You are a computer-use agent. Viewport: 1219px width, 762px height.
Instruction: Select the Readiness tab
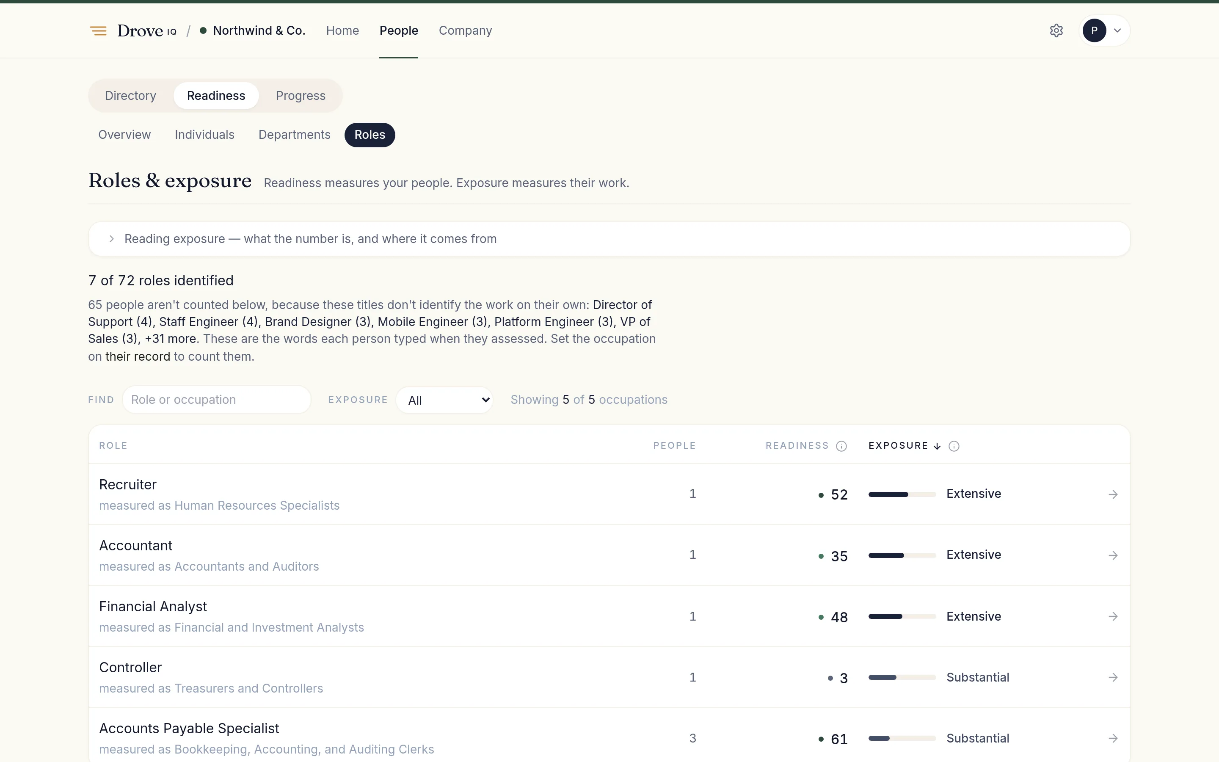click(216, 96)
